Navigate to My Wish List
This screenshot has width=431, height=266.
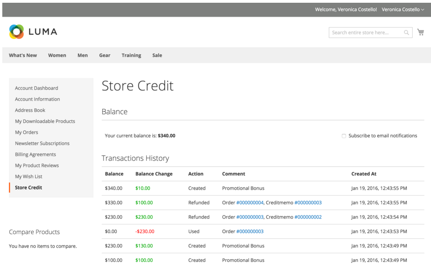tap(29, 176)
